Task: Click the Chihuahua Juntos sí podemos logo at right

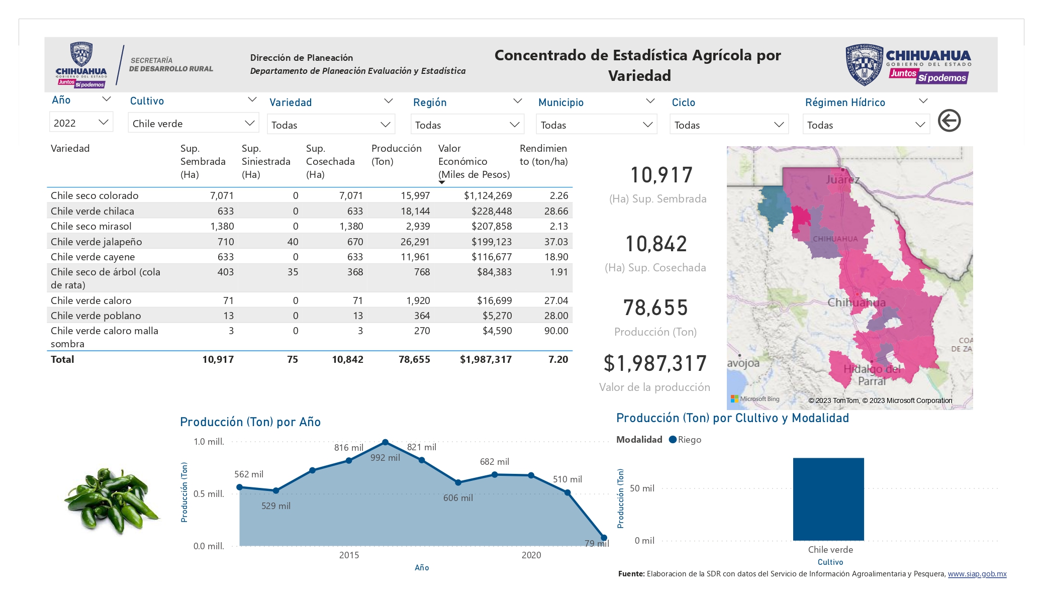Action: [908, 64]
